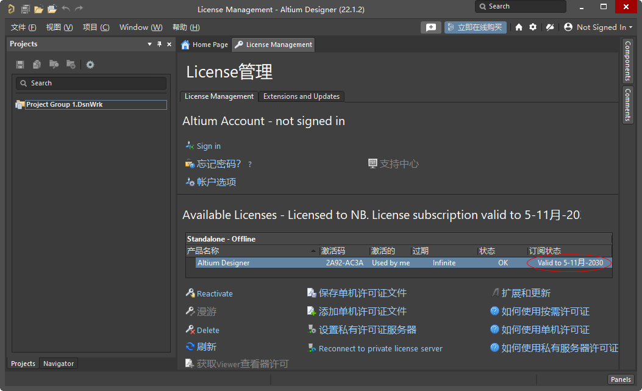Click the Redo arrow in the title bar
The width and height of the screenshot is (642, 391).
79,9
